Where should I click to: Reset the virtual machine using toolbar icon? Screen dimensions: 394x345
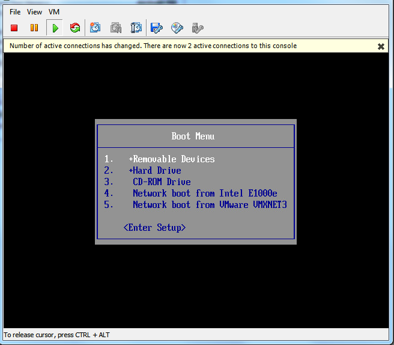(x=74, y=28)
